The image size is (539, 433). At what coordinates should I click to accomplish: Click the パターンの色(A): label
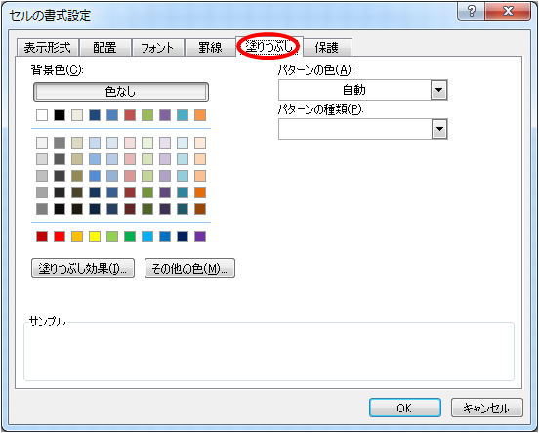point(315,70)
